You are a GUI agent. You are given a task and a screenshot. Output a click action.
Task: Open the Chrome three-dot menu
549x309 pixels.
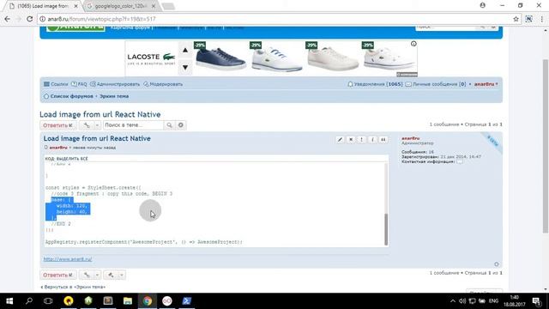point(541,19)
